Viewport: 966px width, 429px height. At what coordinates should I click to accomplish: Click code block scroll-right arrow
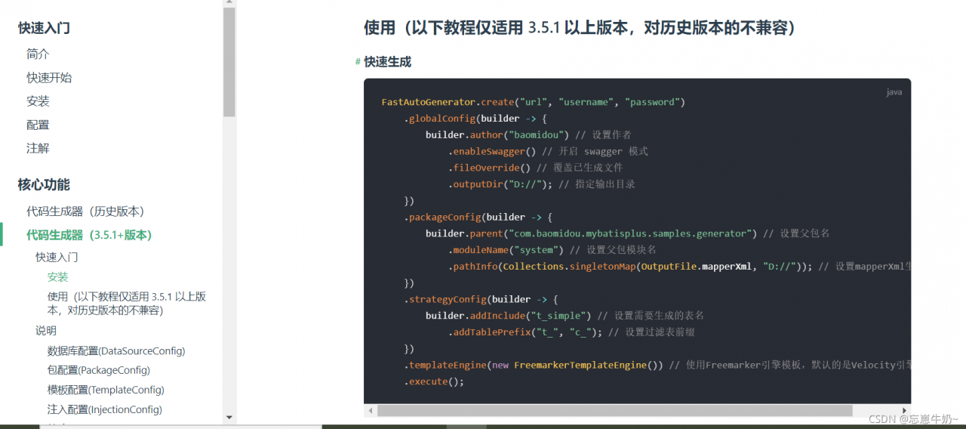pyautogui.click(x=905, y=411)
